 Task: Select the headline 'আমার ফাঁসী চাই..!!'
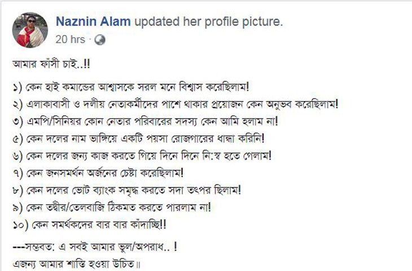pyautogui.click(x=51, y=64)
